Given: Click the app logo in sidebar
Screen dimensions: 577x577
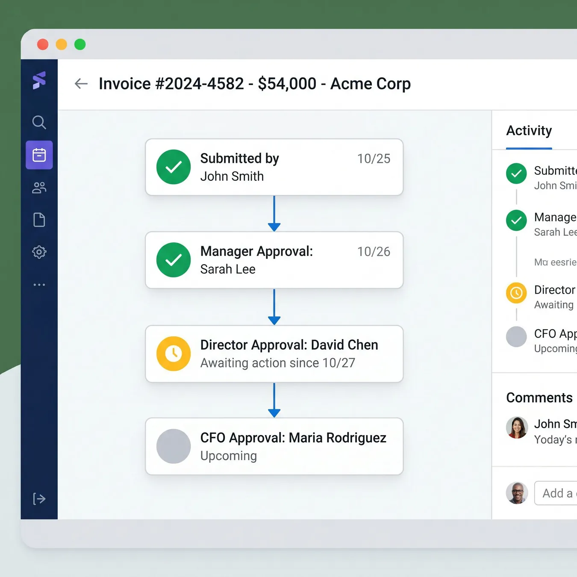Looking at the screenshot, I should (39, 80).
